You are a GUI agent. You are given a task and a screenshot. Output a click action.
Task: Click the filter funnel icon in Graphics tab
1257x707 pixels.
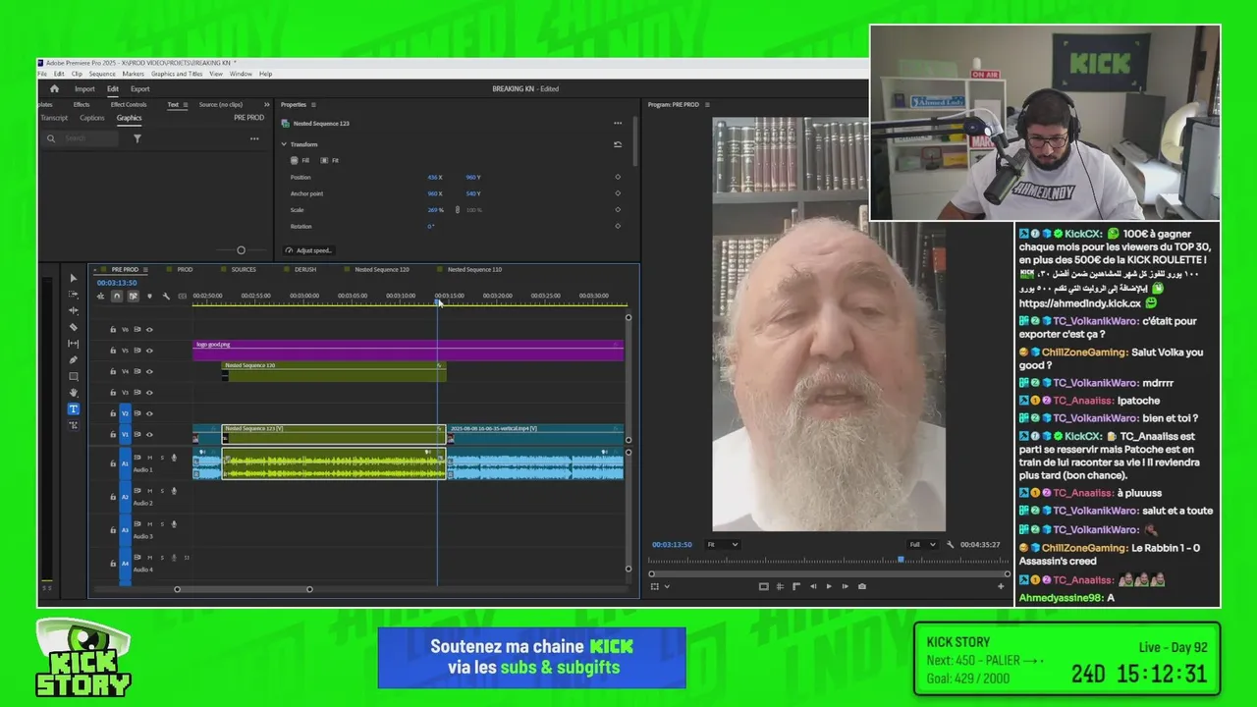(x=137, y=138)
